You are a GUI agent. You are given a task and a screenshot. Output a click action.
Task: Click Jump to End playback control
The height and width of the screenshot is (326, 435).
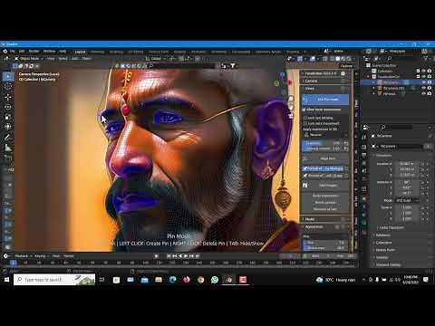click(x=198, y=256)
